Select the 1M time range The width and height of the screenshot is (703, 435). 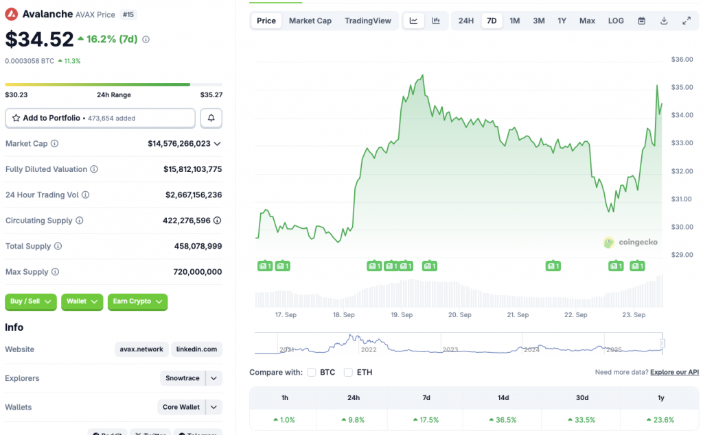pyautogui.click(x=515, y=21)
